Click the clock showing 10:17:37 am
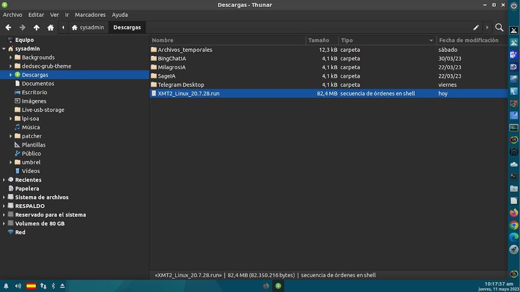The height and width of the screenshot is (292, 520). click(499, 283)
